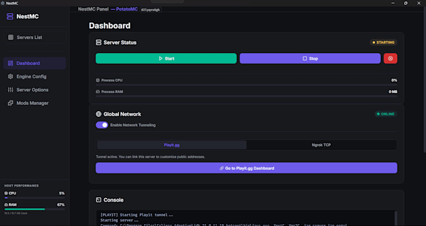Open Go to Playit.gg Dashboard
The image size is (426, 226).
click(x=246, y=168)
